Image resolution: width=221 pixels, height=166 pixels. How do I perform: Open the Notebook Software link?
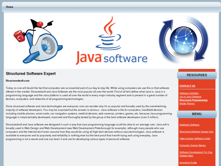189,125
